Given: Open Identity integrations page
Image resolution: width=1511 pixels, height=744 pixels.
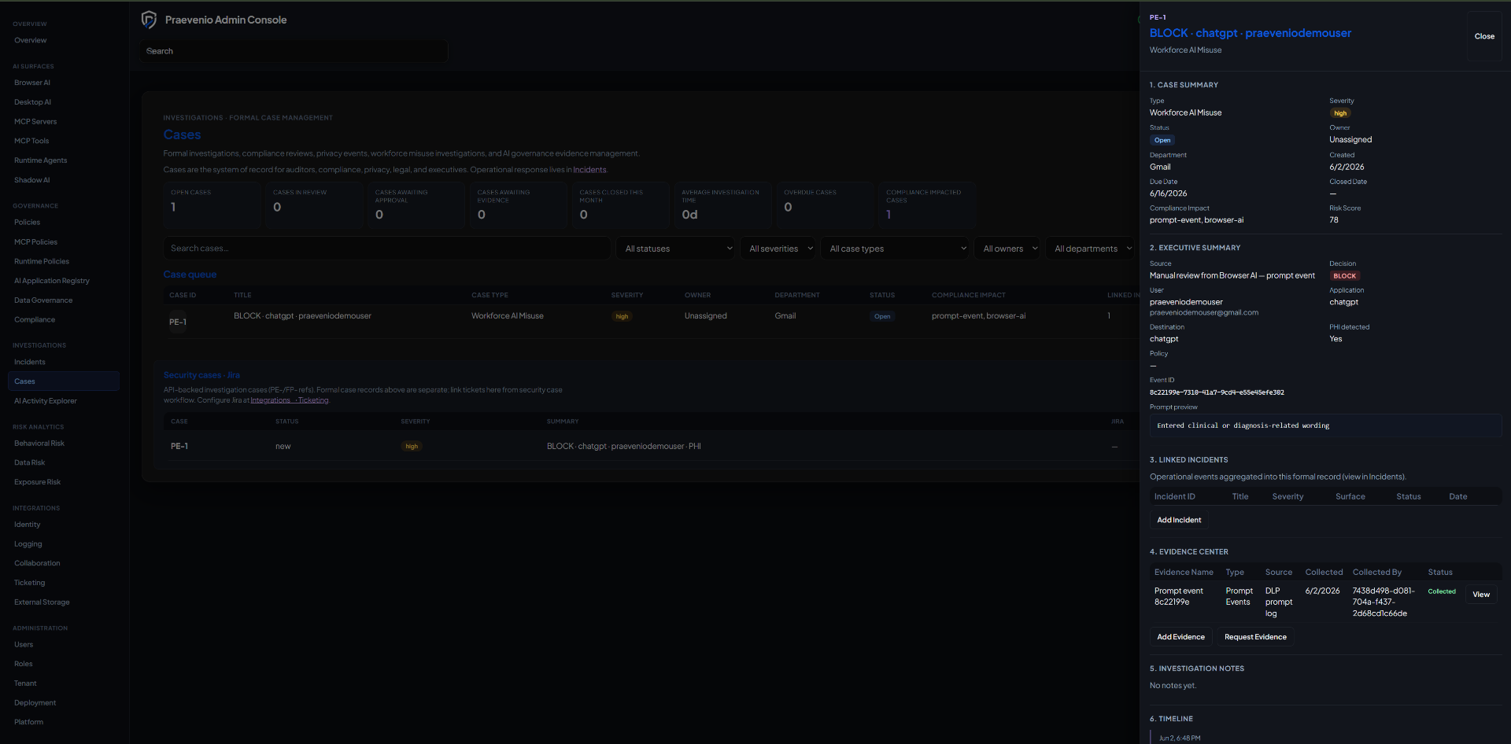Looking at the screenshot, I should pos(27,525).
